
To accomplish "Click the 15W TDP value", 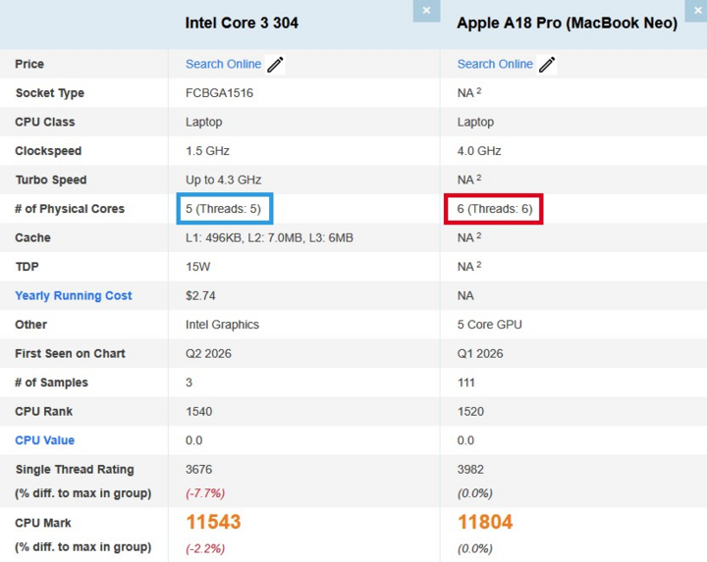I will pyautogui.click(x=198, y=267).
